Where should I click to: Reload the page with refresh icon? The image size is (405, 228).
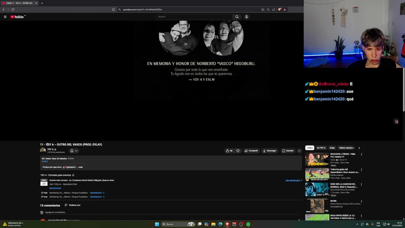(x=13, y=9)
